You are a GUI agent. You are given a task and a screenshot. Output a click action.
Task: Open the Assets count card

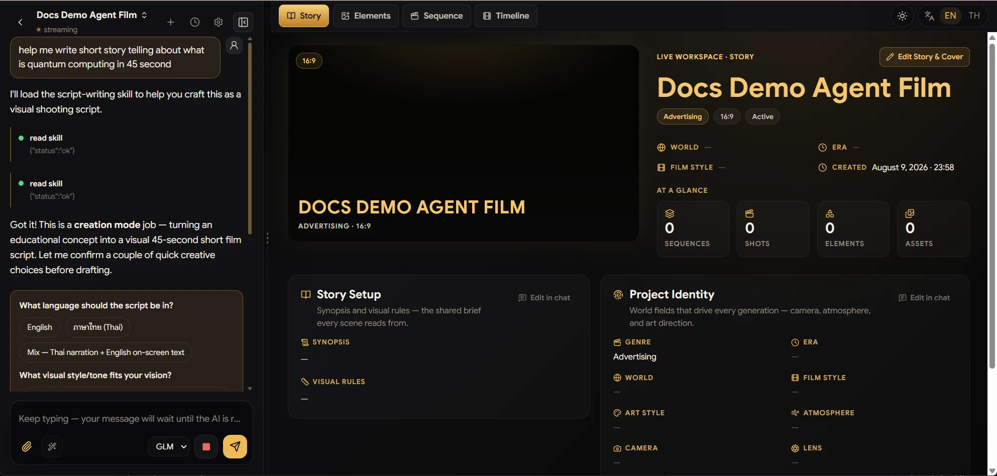(x=933, y=229)
